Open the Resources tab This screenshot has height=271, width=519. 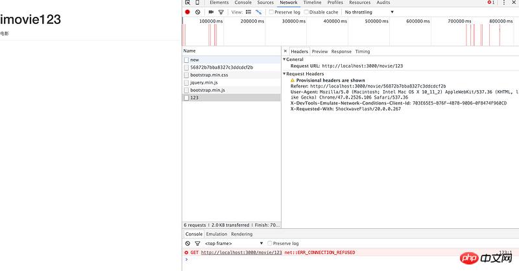click(360, 3)
